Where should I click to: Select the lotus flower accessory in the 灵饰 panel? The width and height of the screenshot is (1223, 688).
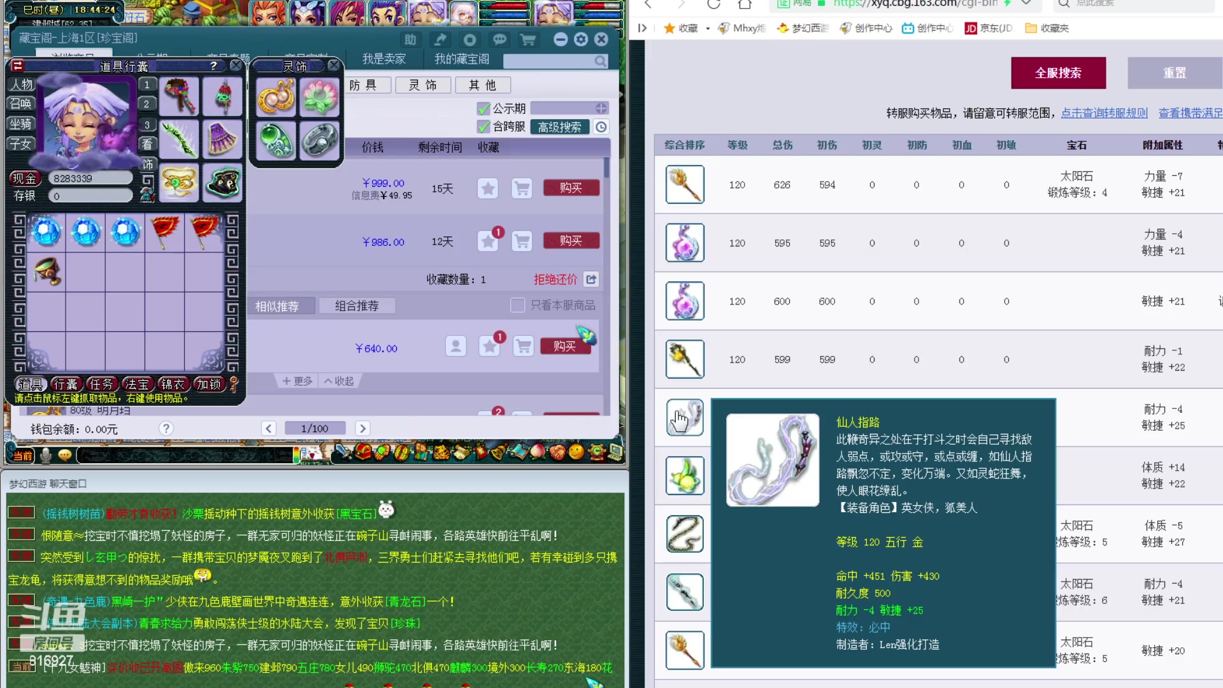pyautogui.click(x=319, y=97)
